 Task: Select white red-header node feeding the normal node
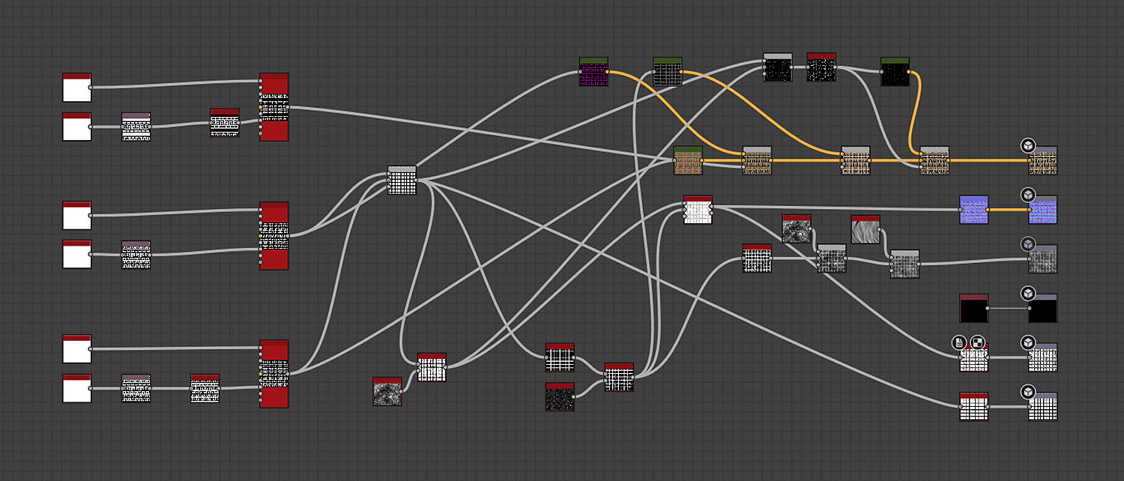pos(698,210)
